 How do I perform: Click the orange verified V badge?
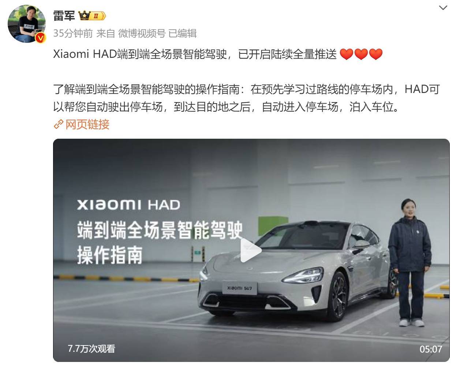40,37
